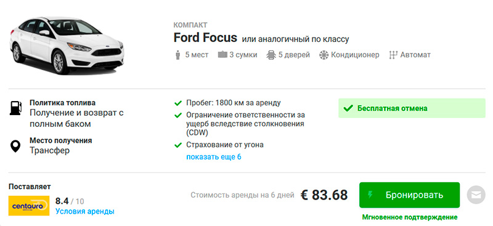
Task: Click the fuel pump policy icon
Action: click(15, 108)
